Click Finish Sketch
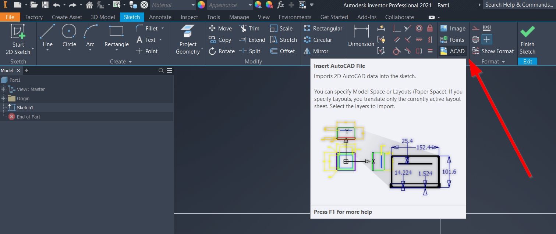 pos(527,39)
